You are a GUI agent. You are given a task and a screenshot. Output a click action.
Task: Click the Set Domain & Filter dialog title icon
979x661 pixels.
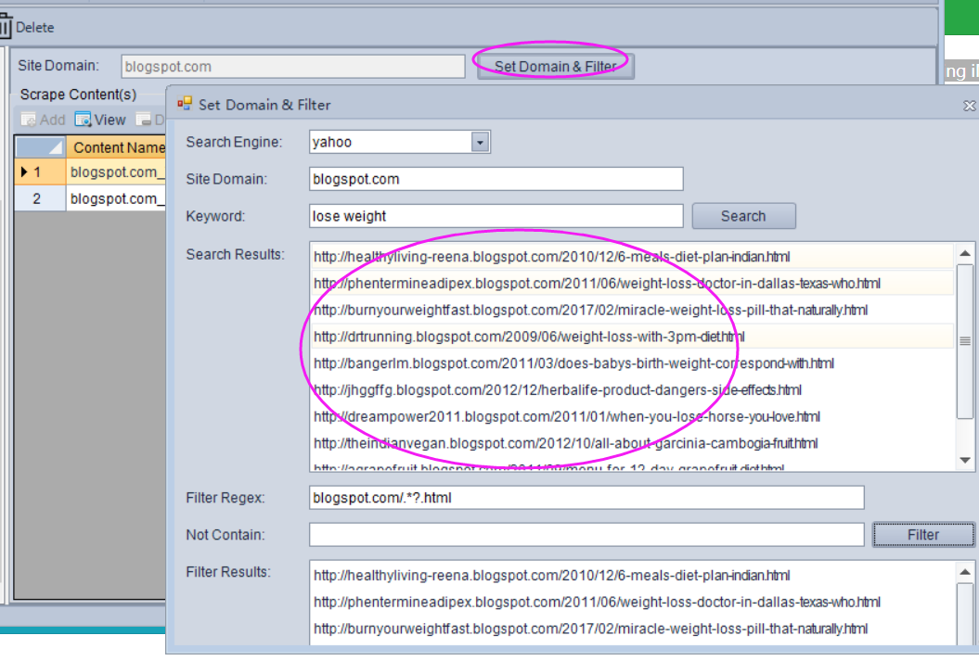tap(185, 104)
